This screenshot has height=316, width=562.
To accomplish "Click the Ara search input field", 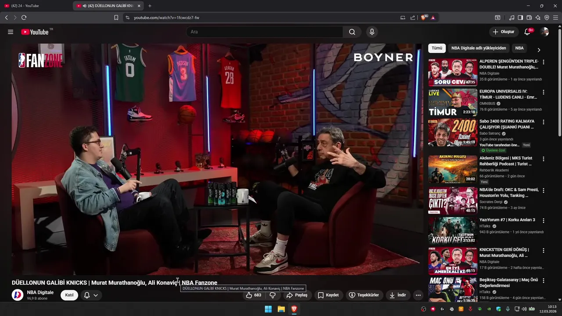I will pyautogui.click(x=265, y=32).
